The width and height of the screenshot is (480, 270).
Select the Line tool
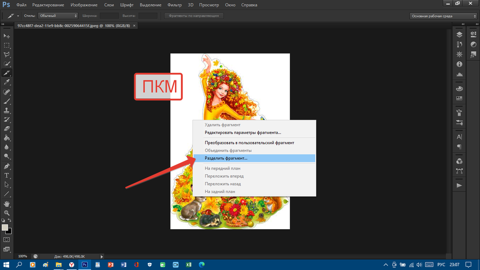(7, 194)
